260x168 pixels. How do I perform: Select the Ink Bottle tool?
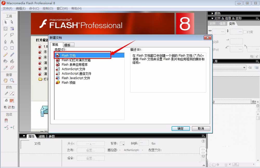pyautogui.click(x=5, y=61)
